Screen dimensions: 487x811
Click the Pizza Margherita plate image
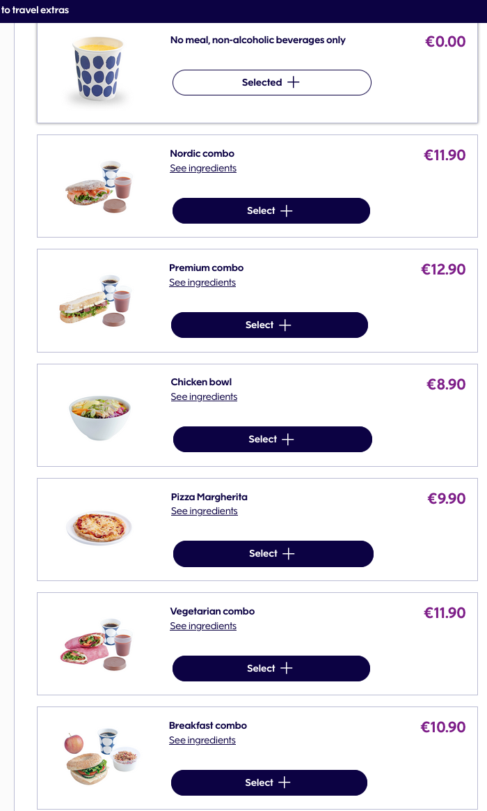[99, 527]
